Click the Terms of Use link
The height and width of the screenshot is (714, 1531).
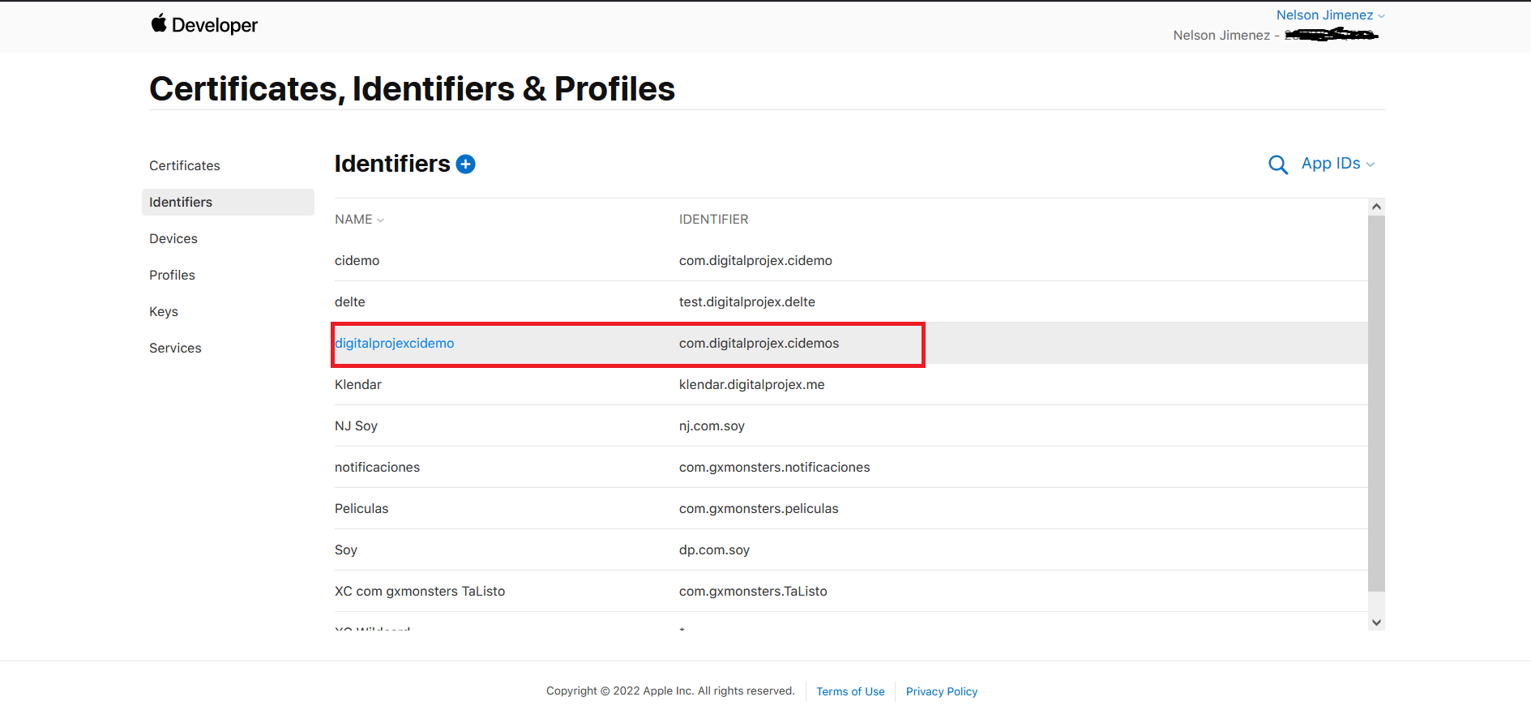click(850, 691)
